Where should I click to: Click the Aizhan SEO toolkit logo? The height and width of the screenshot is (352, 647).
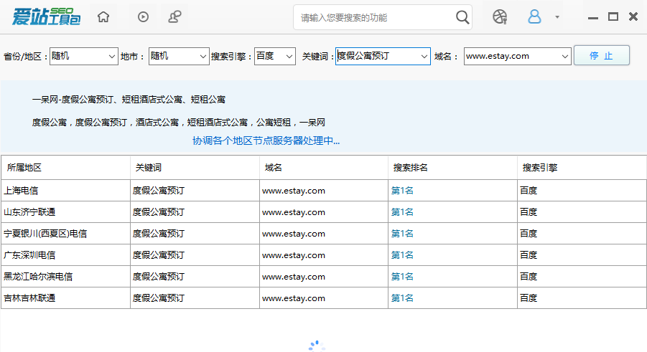click(45, 16)
